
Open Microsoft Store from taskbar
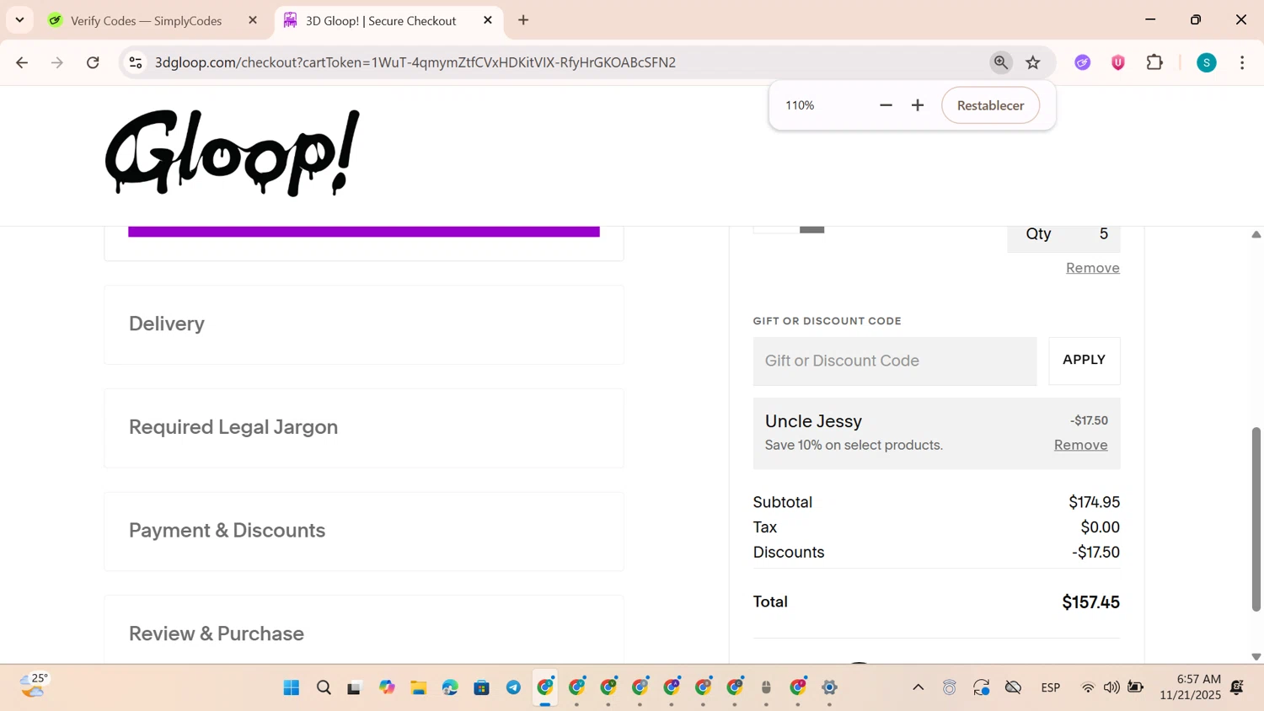tap(481, 687)
